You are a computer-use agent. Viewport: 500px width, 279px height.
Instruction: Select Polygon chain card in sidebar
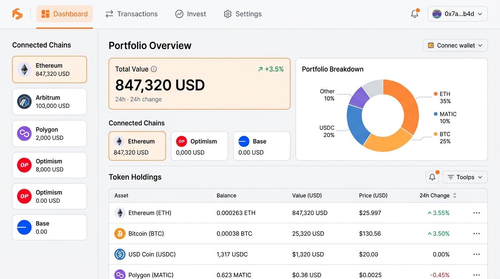coord(49,133)
